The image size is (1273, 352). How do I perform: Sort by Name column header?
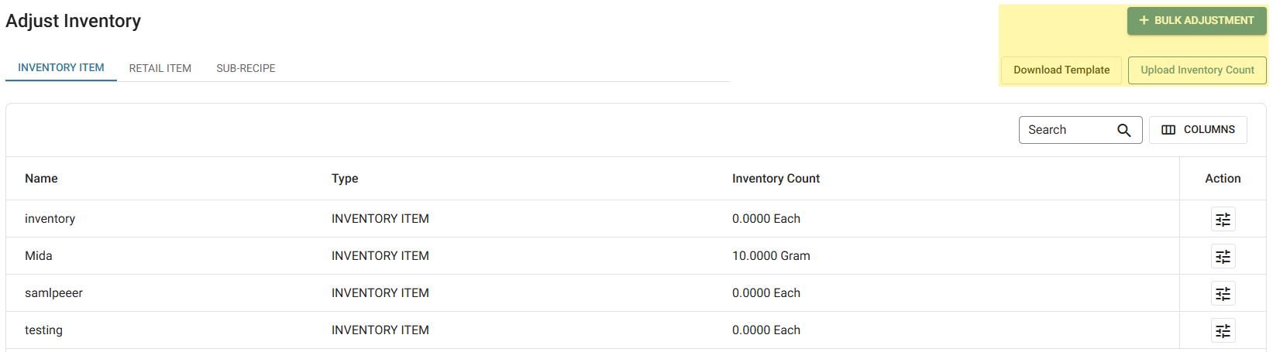pyautogui.click(x=41, y=179)
